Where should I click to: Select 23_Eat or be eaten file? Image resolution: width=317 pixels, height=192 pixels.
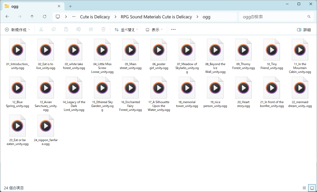[x=18, y=130]
